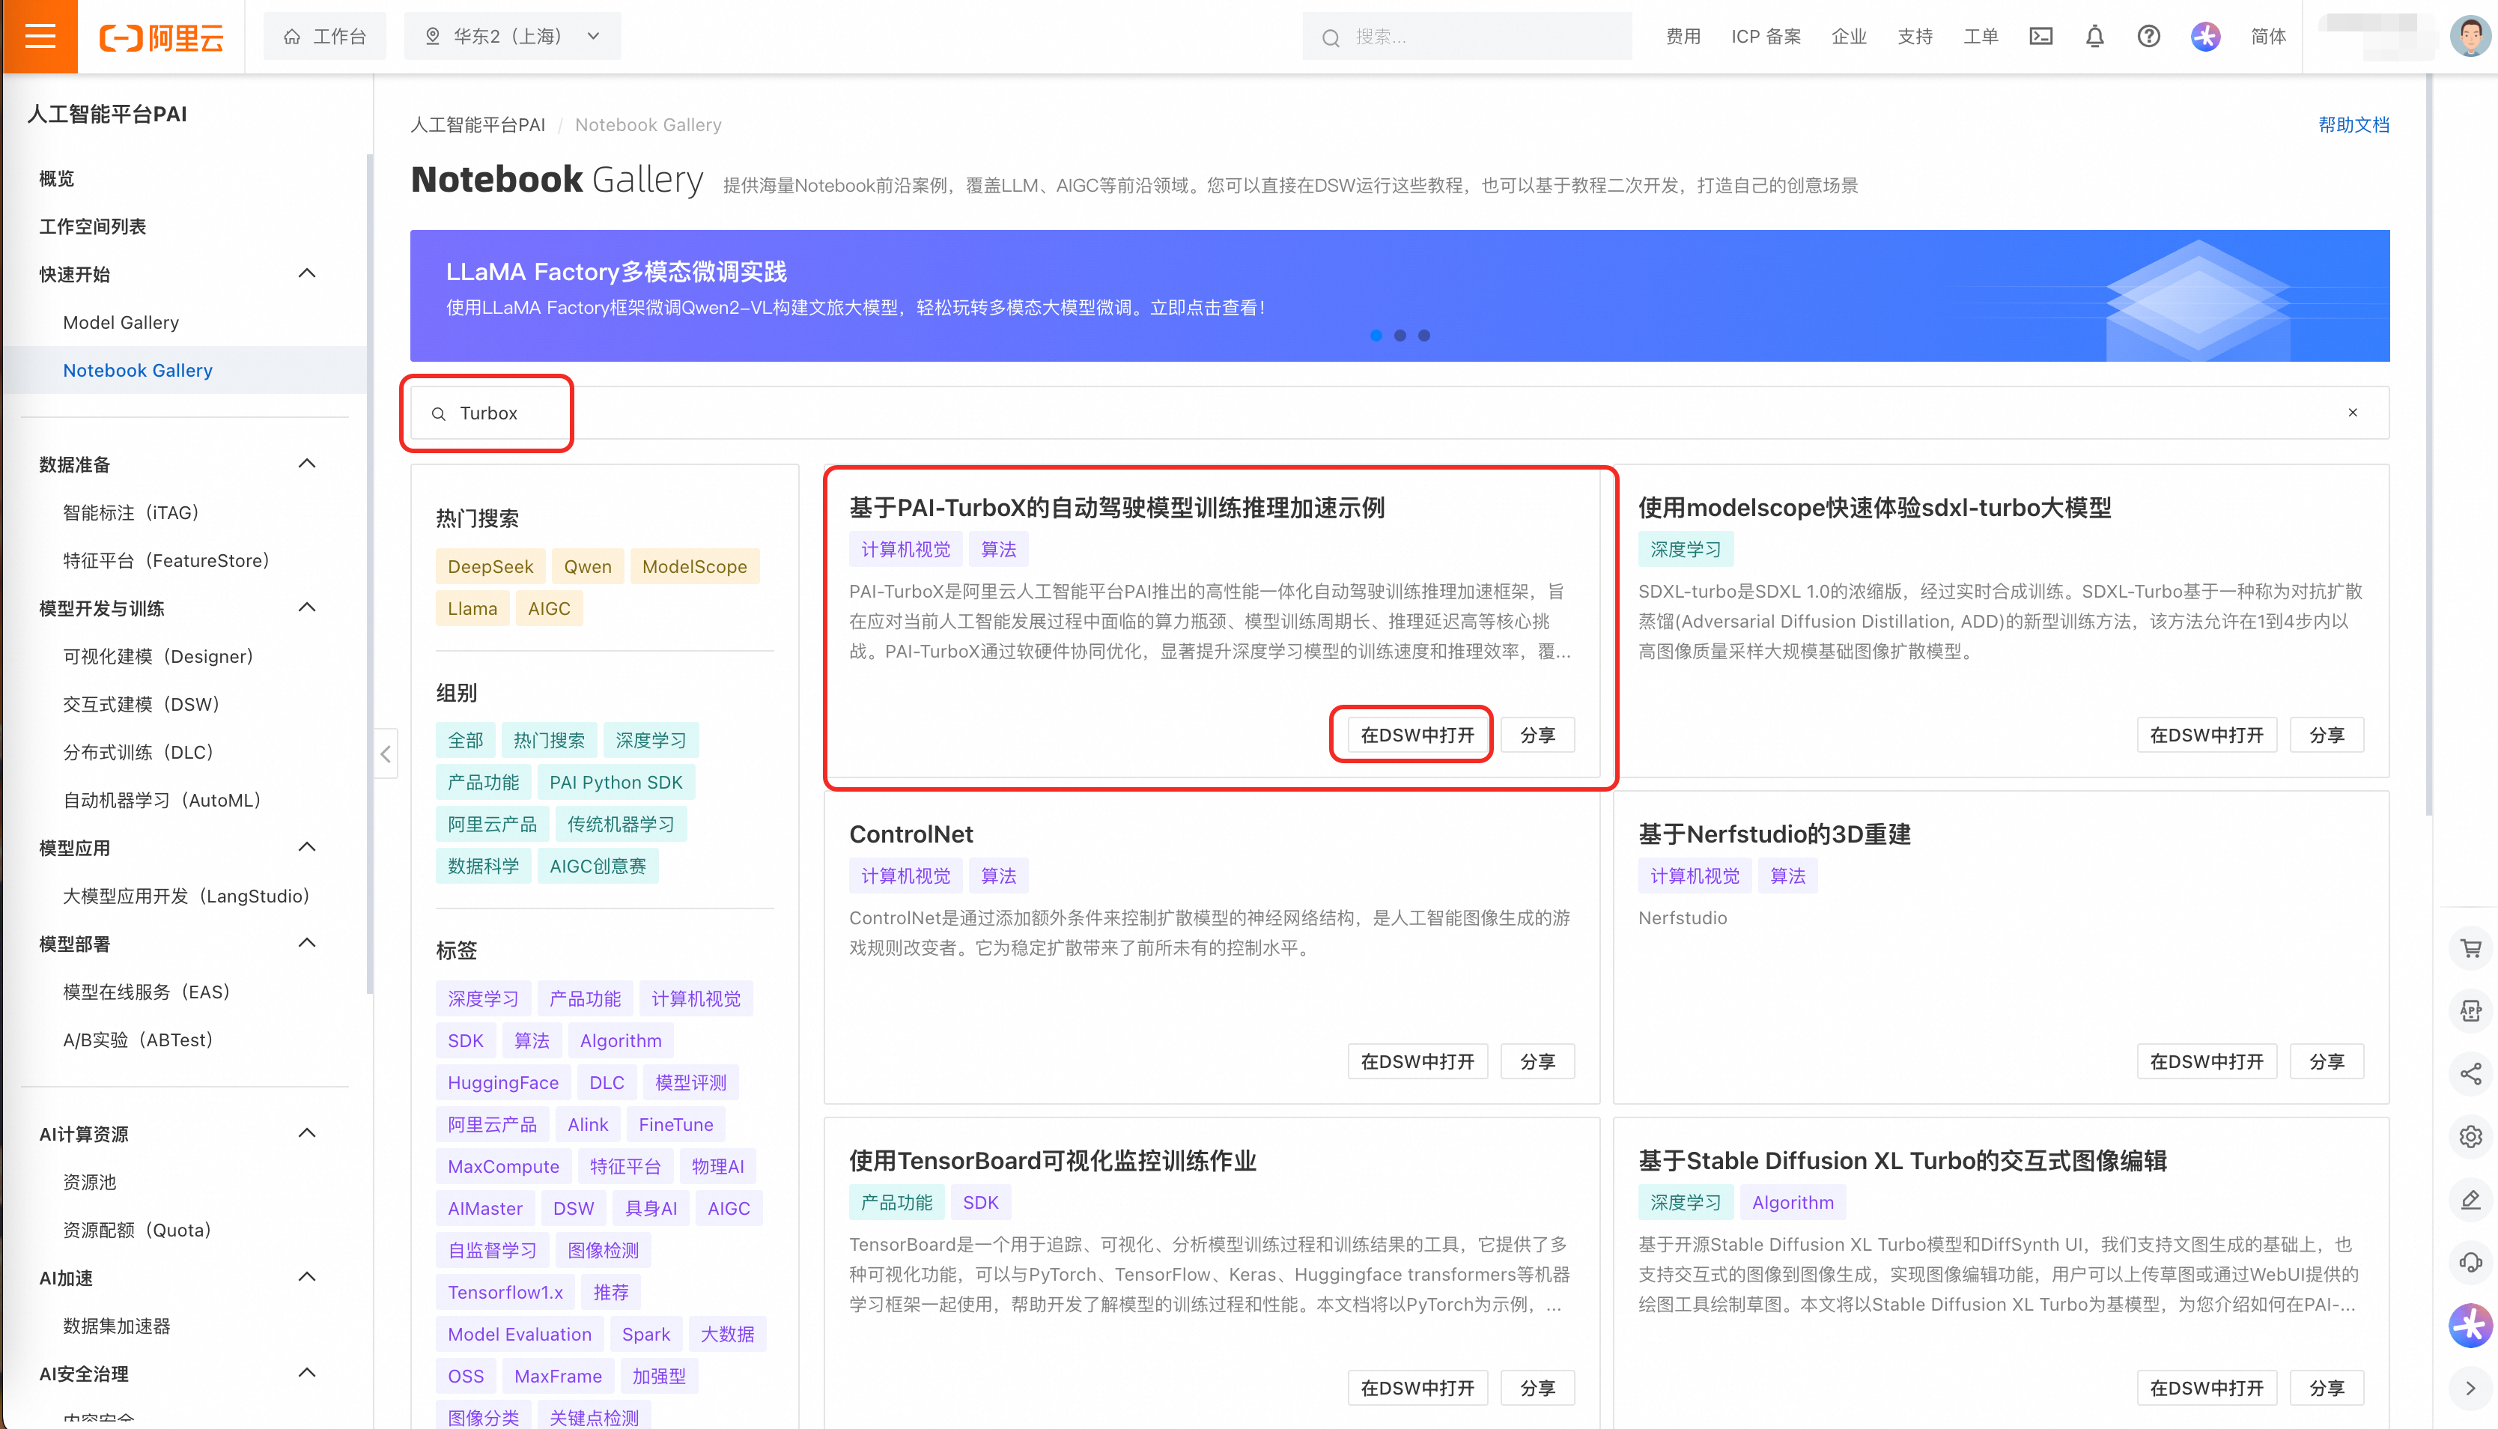Collapse the 数据准备 section

tap(307, 464)
